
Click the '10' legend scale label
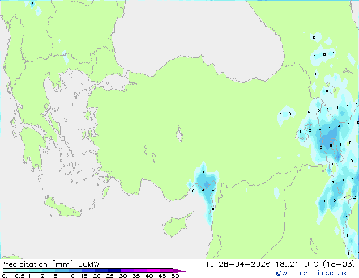[x=71, y=276]
